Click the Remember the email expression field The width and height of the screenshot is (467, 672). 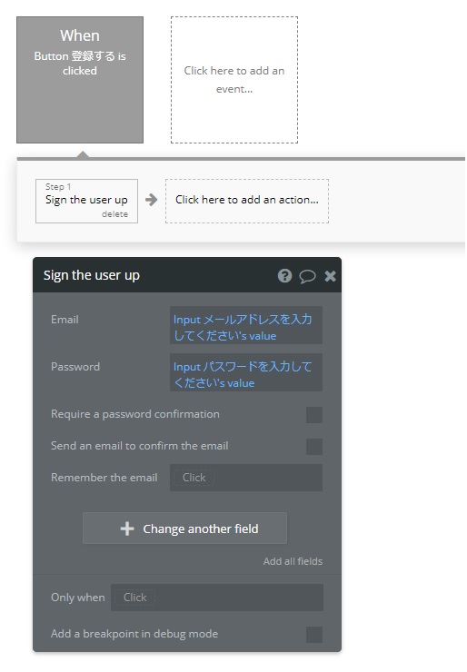click(245, 478)
